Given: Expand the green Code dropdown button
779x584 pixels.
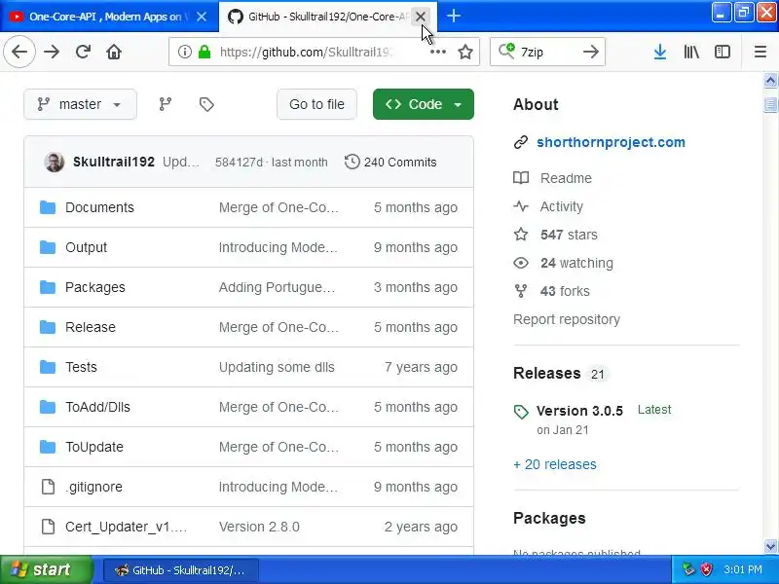Looking at the screenshot, I should click(424, 104).
